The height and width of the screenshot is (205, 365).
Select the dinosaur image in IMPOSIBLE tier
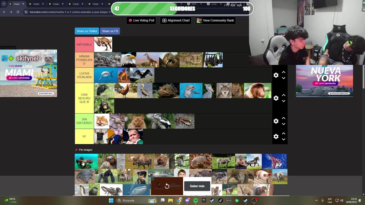coord(103,44)
